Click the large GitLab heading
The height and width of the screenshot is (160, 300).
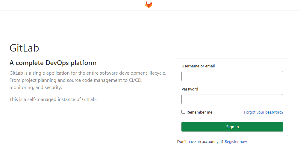[24, 48]
